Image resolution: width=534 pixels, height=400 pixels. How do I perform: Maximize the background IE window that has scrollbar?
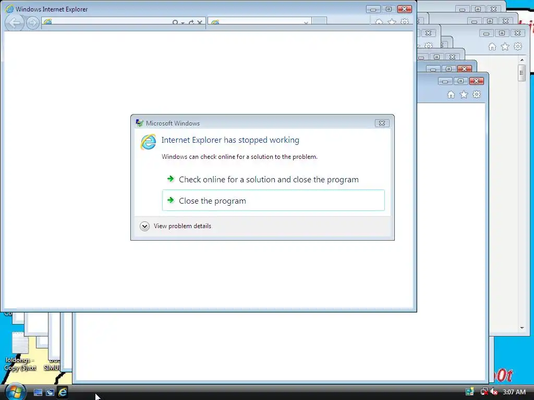coord(502,33)
